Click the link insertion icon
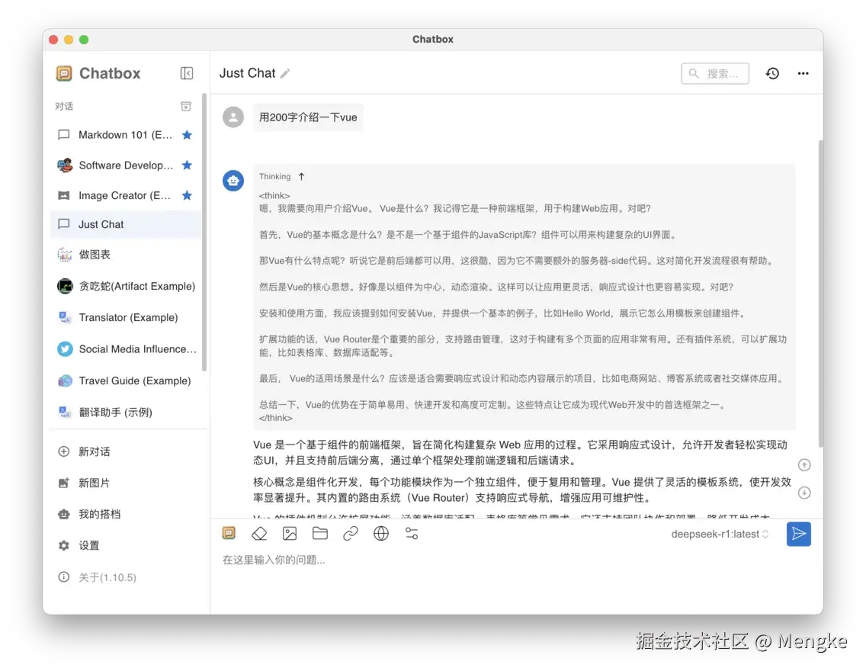Screen dimensions: 866x671 351,533
